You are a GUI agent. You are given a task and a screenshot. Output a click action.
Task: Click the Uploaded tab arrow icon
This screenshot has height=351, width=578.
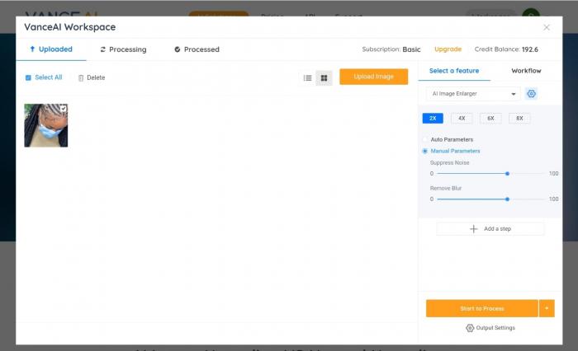click(32, 49)
